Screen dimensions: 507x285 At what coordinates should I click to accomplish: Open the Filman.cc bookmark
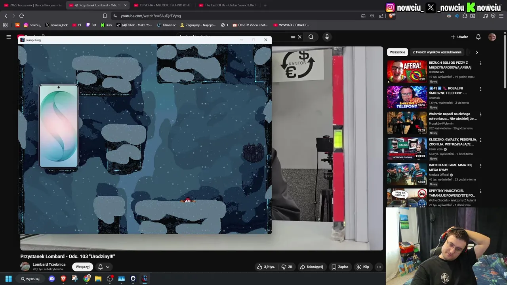(x=166, y=25)
